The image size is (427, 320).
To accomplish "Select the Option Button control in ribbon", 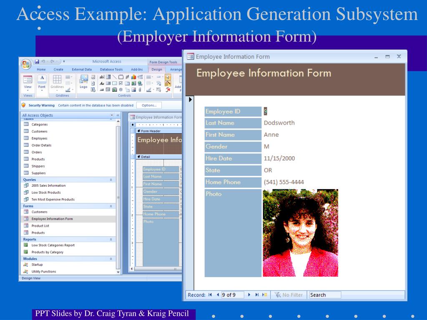I will (121, 90).
